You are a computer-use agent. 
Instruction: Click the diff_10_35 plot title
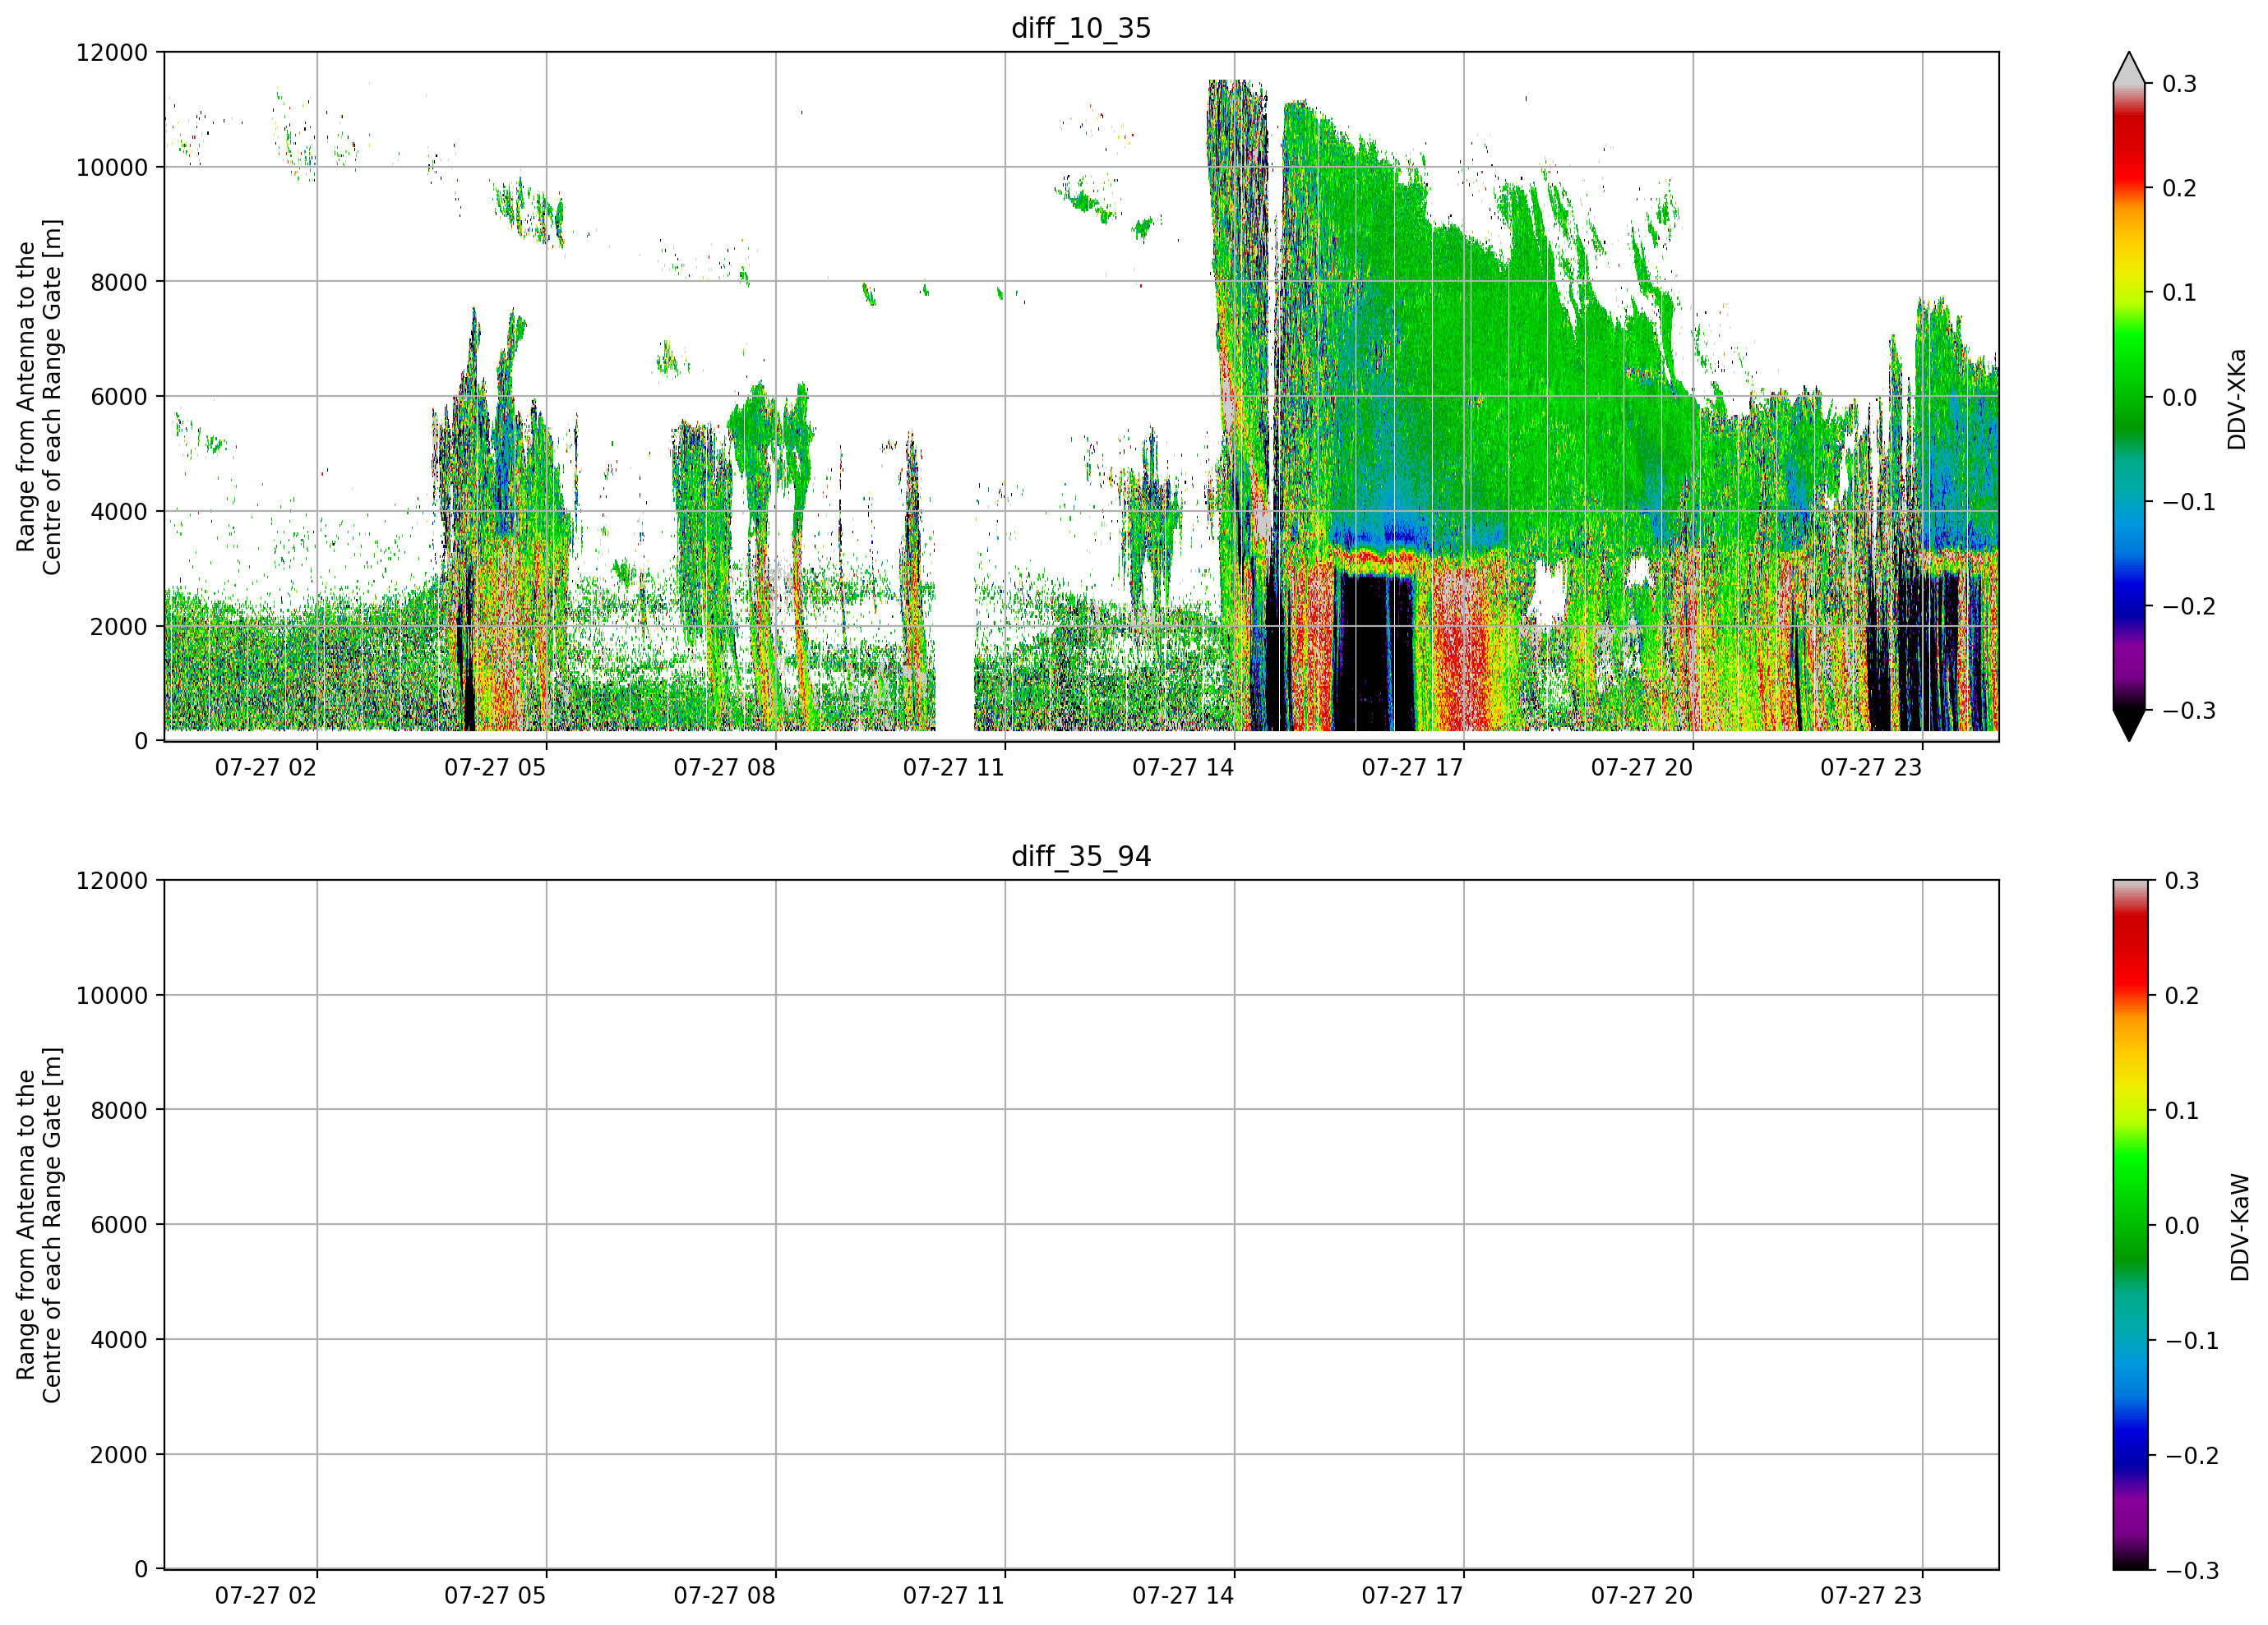1081,28
